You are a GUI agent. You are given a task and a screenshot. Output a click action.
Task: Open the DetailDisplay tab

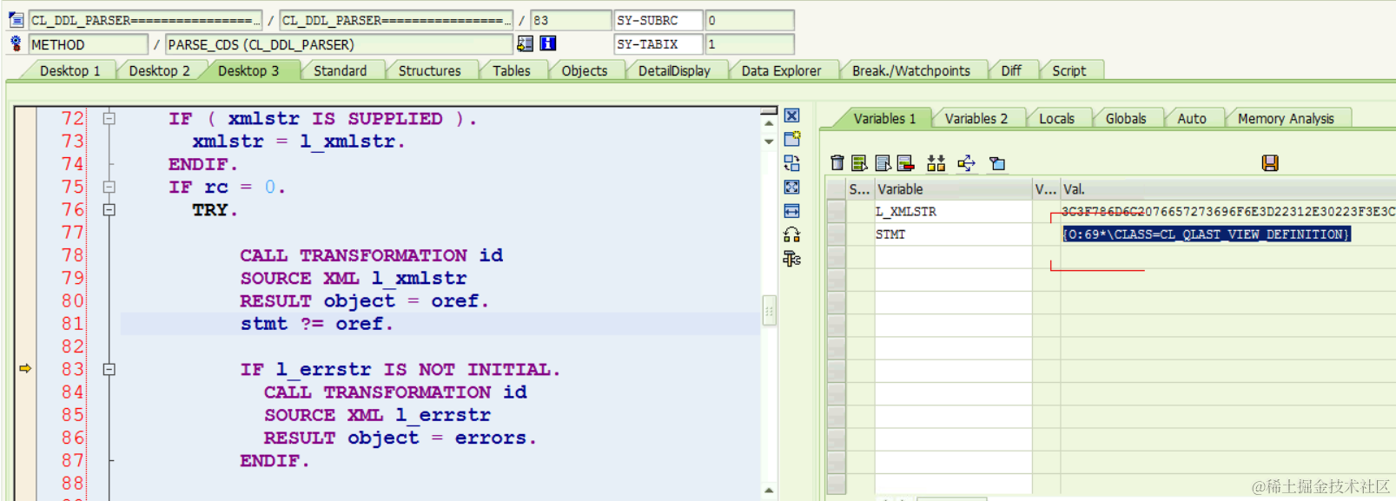pyautogui.click(x=674, y=70)
